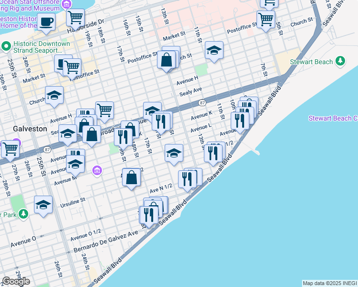Image resolution: width=358 pixels, height=287 pixels.
Task: Click the Sealy Ave street label
Action: 190,91
